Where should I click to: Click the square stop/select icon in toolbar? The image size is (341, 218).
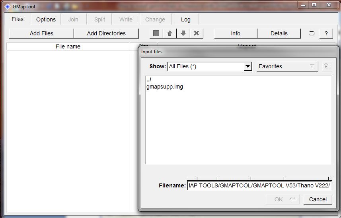(x=156, y=33)
